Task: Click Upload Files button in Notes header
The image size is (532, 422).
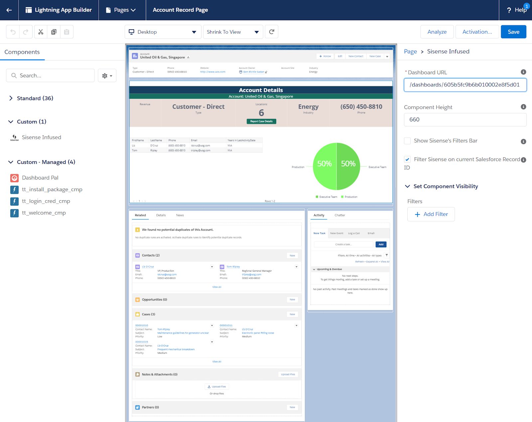Action: [x=288, y=374]
